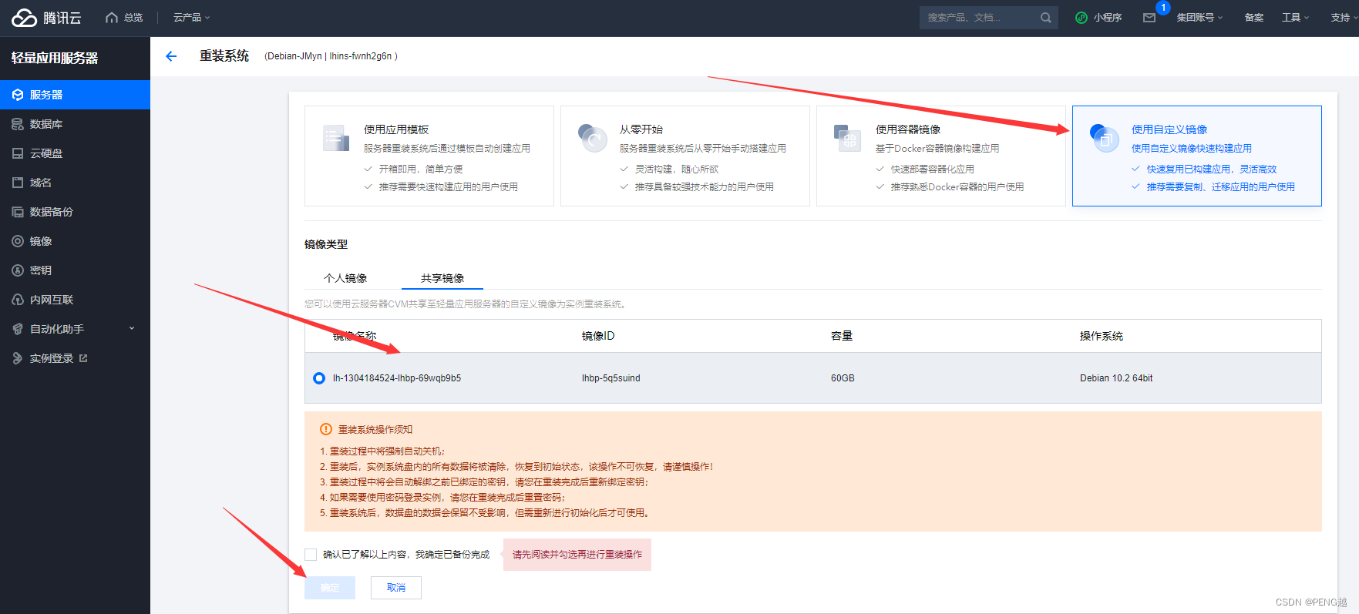This screenshot has width=1359, height=614.
Task: Choose the 使用容器镜像 option title
Action: click(x=908, y=129)
